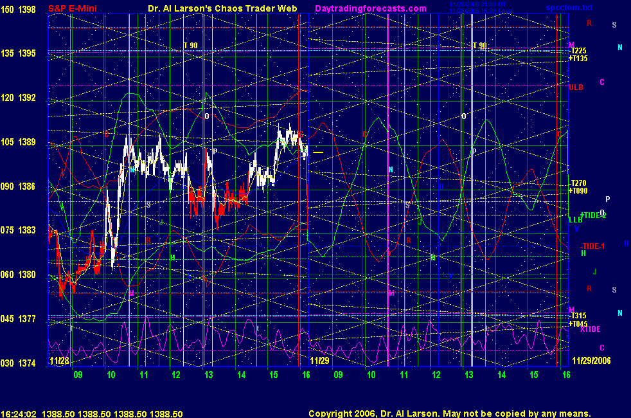This screenshot has height=418, width=631.
Task: Click the green LLB level marker
Action: pyautogui.click(x=575, y=220)
